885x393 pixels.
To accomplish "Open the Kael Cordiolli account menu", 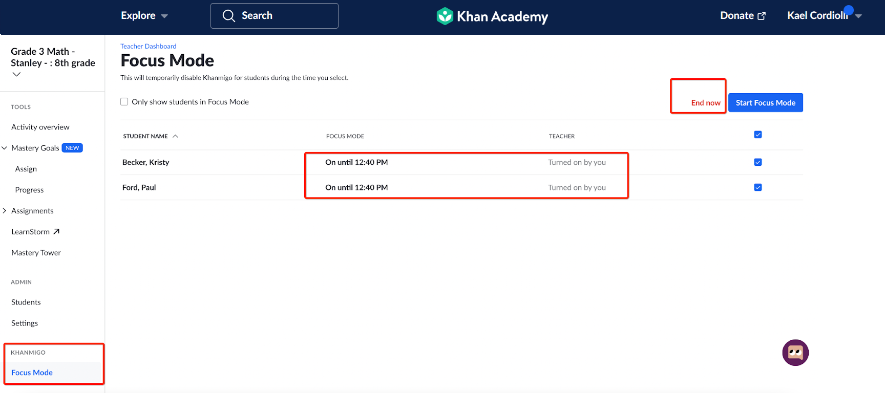I will (x=825, y=16).
